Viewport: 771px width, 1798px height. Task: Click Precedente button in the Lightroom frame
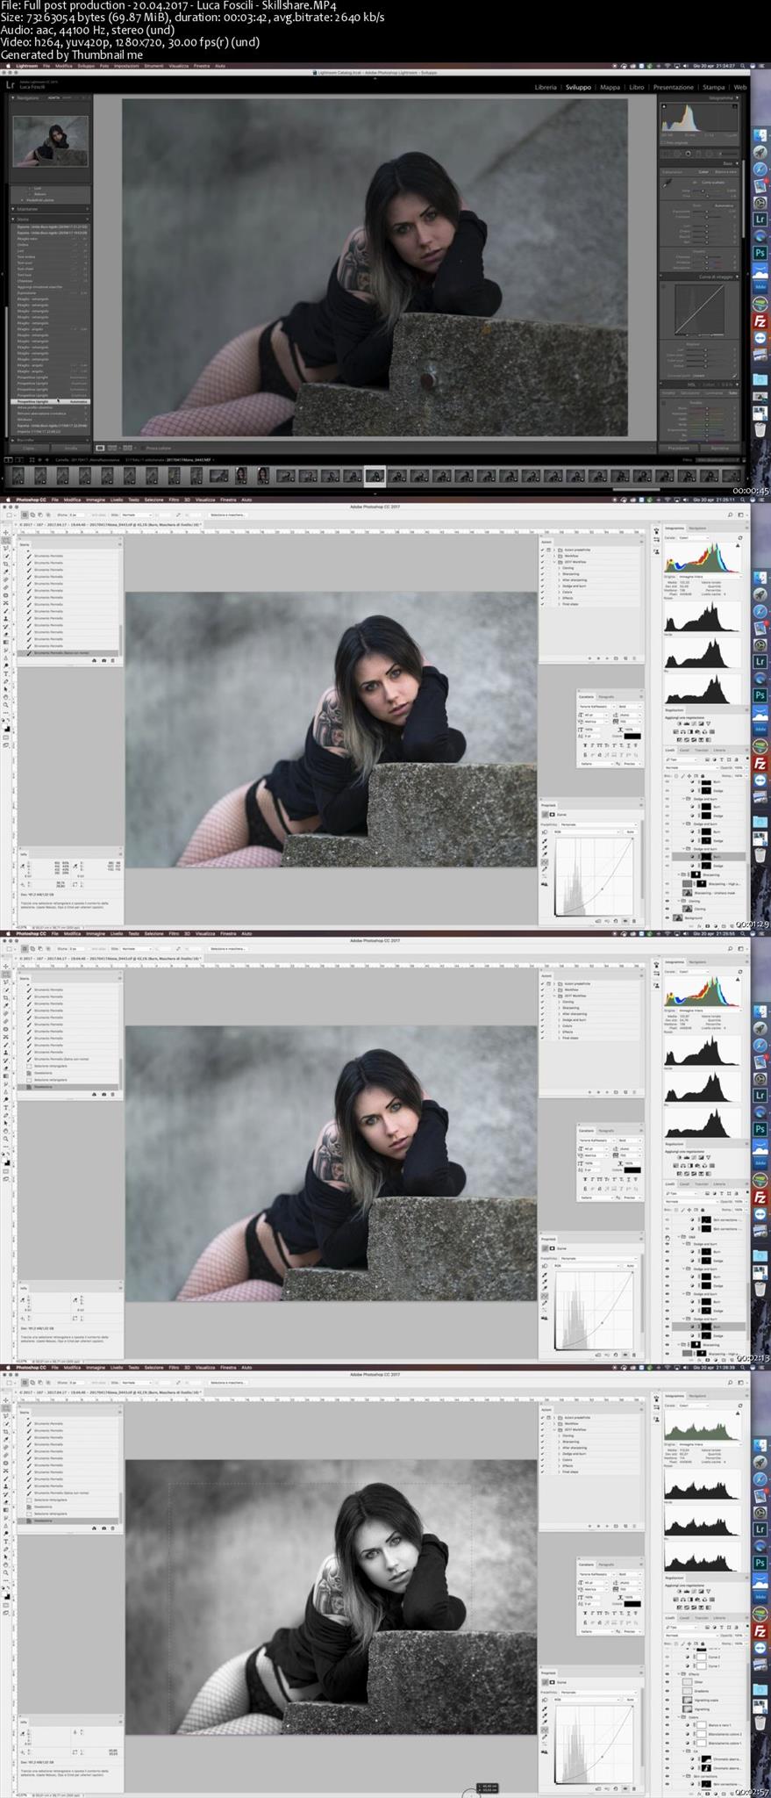click(x=679, y=448)
